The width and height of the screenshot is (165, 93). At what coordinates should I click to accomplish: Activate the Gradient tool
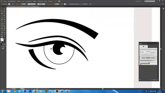(x=4, y=28)
